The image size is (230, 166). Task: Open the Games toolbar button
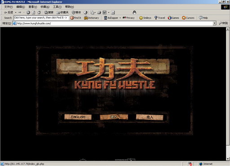pos(173,18)
